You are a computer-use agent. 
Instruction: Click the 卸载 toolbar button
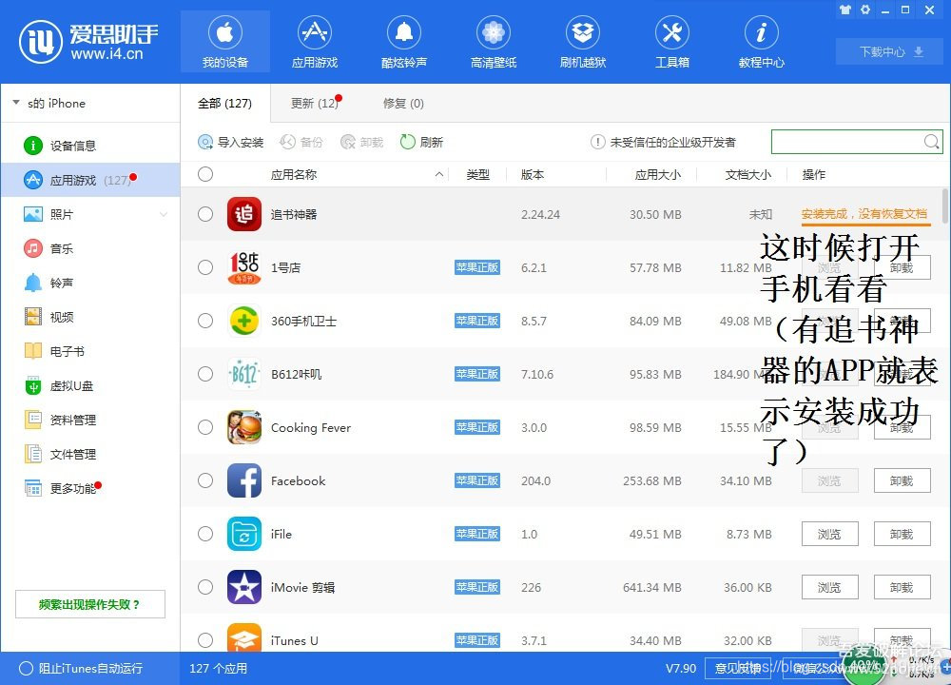(362, 142)
